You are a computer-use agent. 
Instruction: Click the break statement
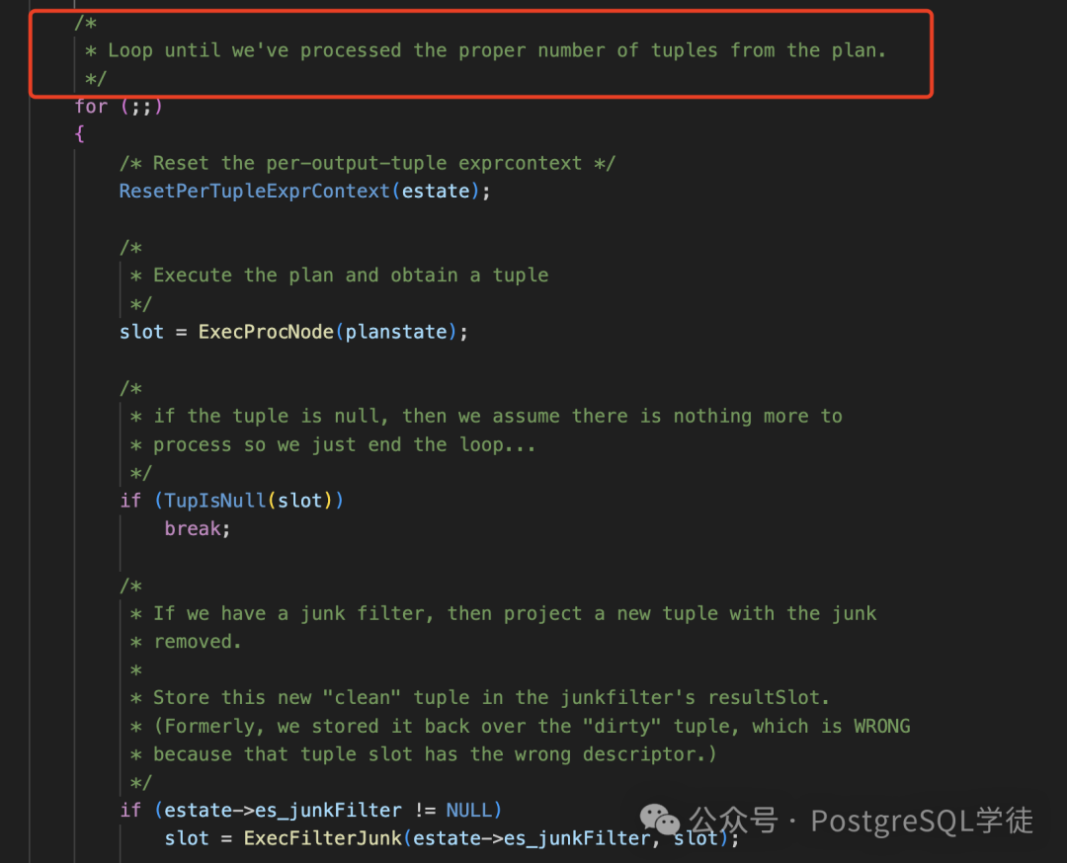[193, 528]
